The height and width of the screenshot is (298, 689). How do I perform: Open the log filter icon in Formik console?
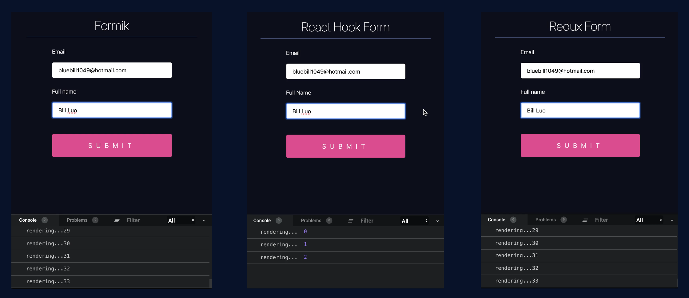(117, 220)
